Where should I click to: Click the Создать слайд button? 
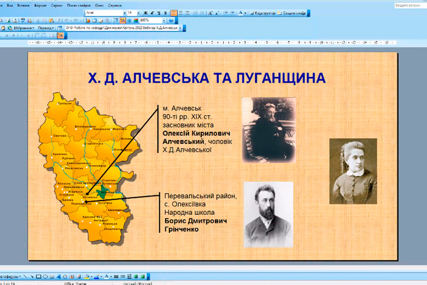click(x=292, y=13)
